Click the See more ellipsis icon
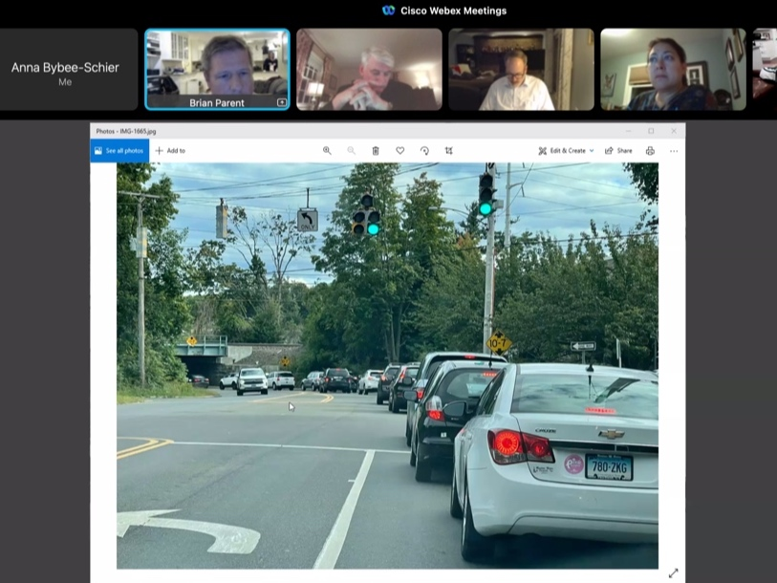 click(x=674, y=150)
